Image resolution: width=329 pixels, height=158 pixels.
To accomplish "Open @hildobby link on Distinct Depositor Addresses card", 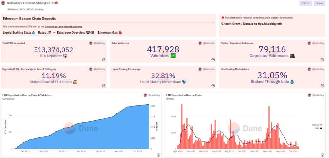I will (x=318, y=43).
